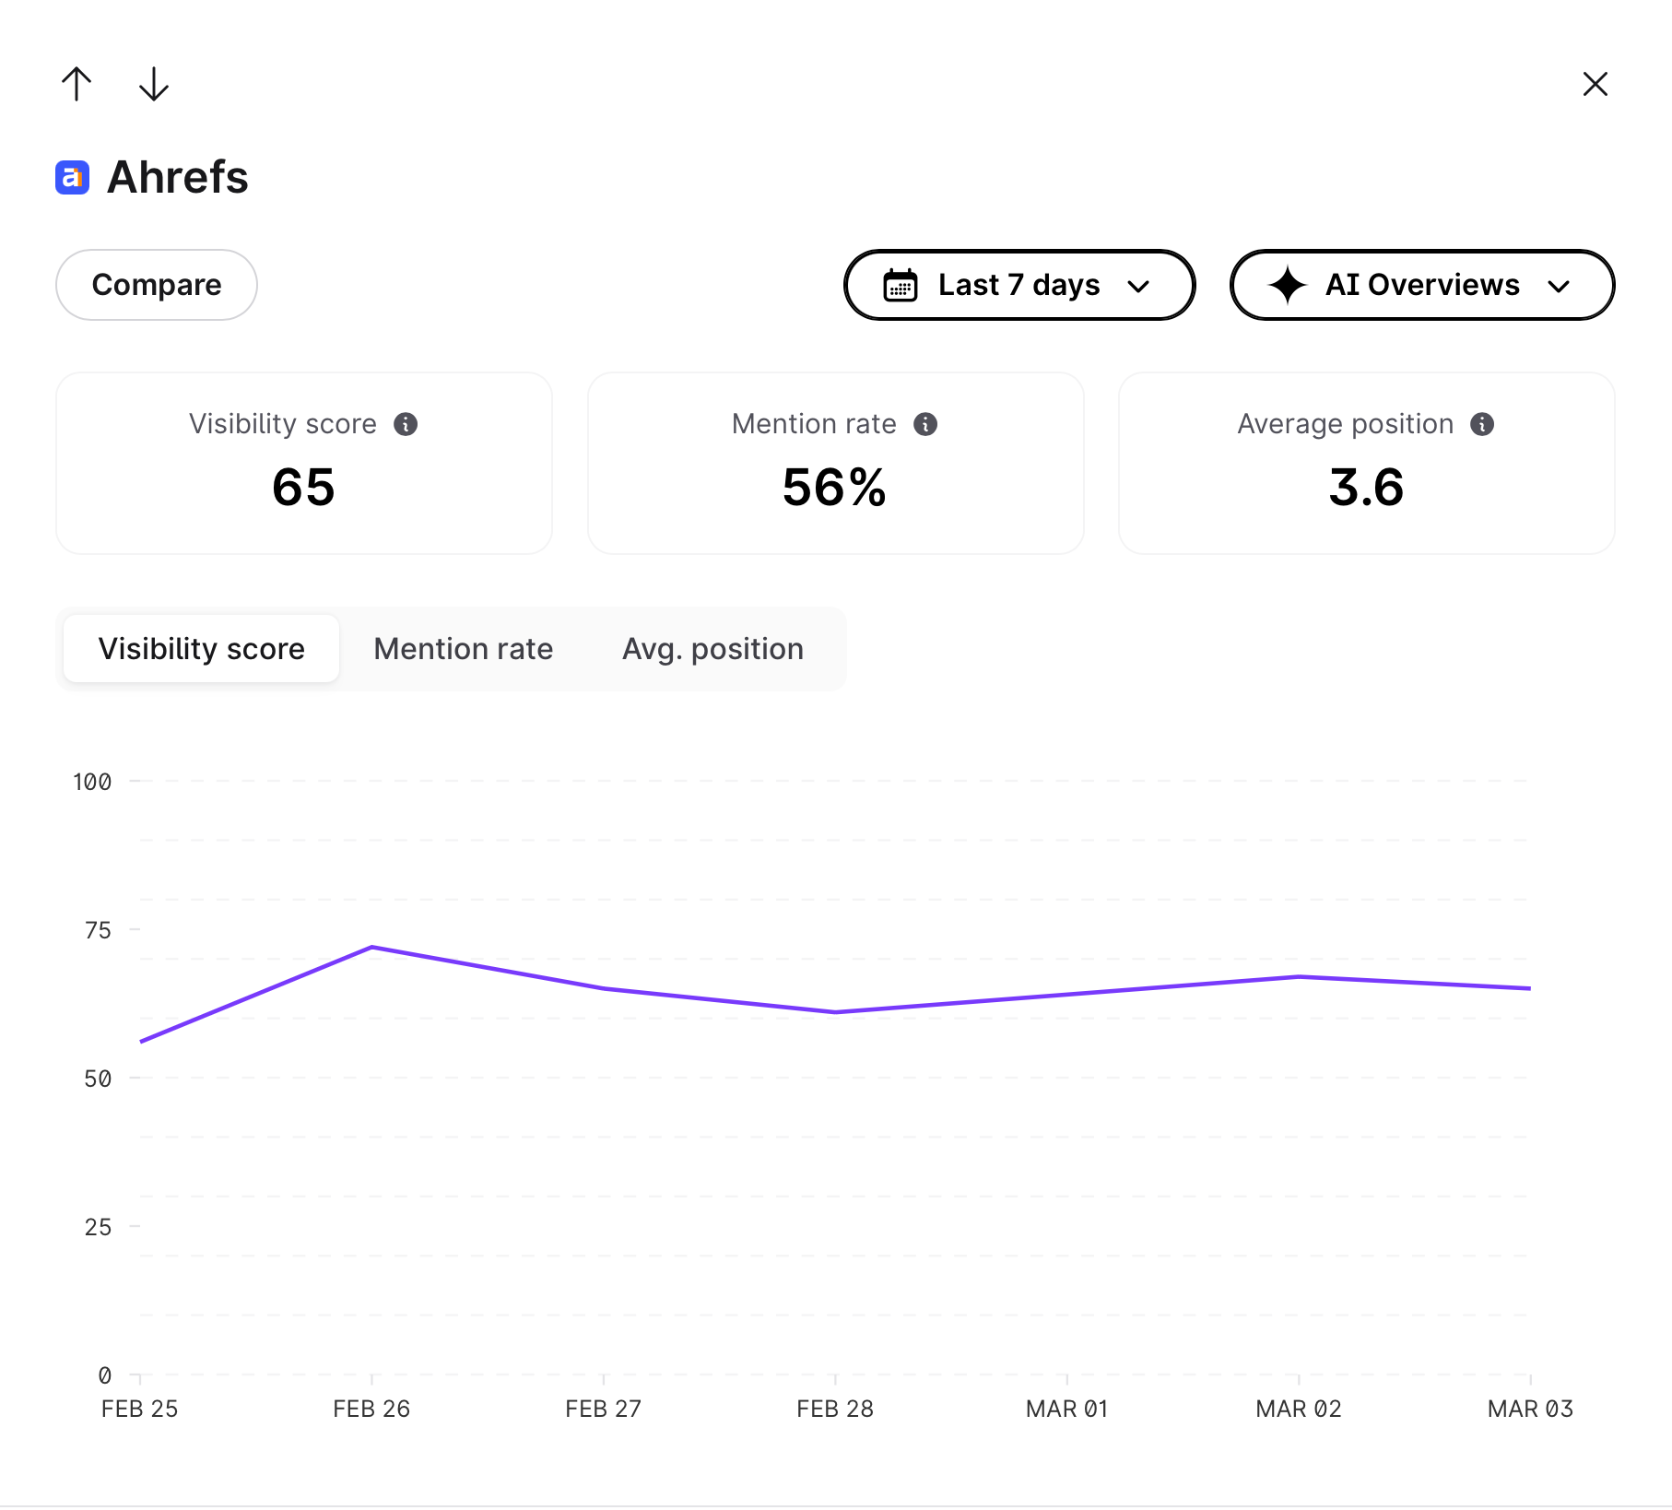This screenshot has height=1510, width=1672.
Task: Switch to the Mention rate chart tab
Action: 463,649
